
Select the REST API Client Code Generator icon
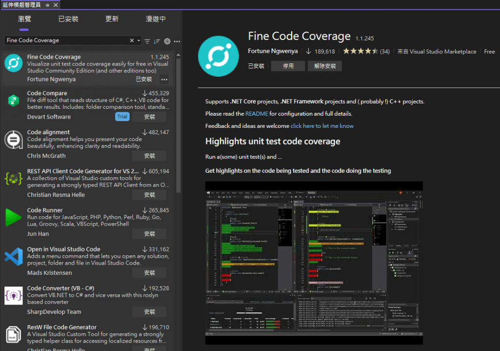[x=13, y=179]
